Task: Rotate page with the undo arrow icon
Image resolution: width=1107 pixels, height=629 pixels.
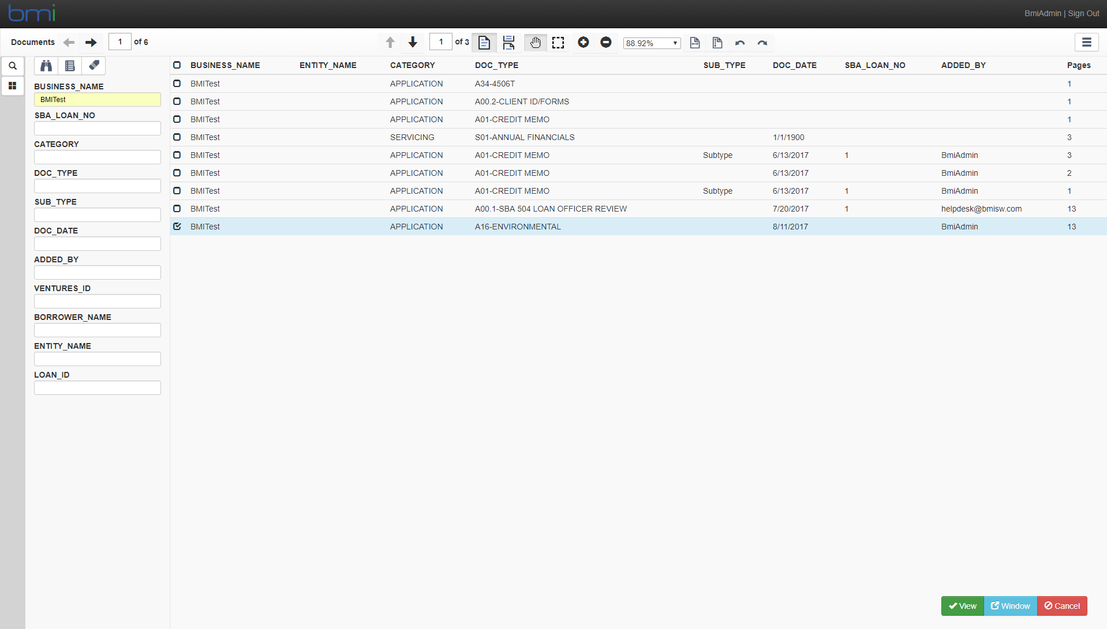Action: tap(740, 43)
